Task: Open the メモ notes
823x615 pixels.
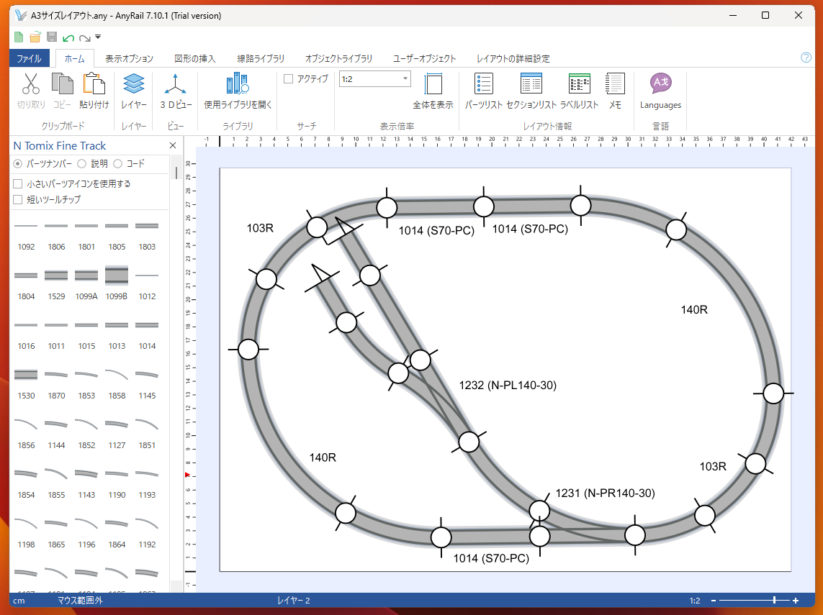Action: (615, 91)
